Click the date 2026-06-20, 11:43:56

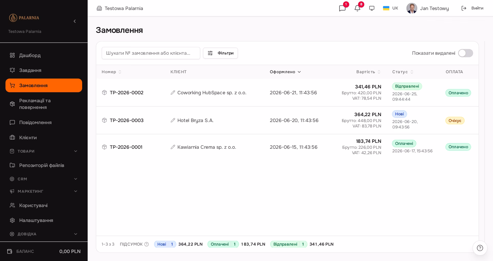(x=294, y=120)
